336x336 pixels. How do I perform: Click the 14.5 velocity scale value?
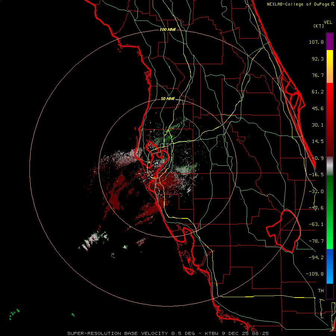point(318,141)
